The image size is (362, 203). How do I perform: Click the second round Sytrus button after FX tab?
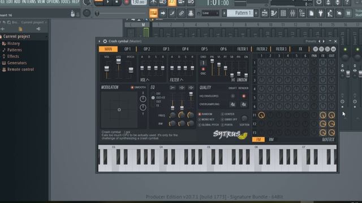tap(321, 49)
